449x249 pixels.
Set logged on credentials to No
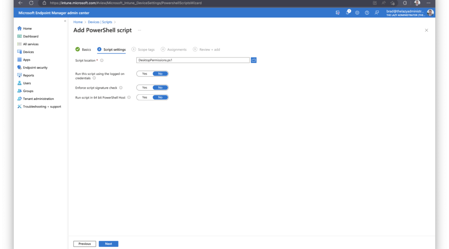click(160, 74)
